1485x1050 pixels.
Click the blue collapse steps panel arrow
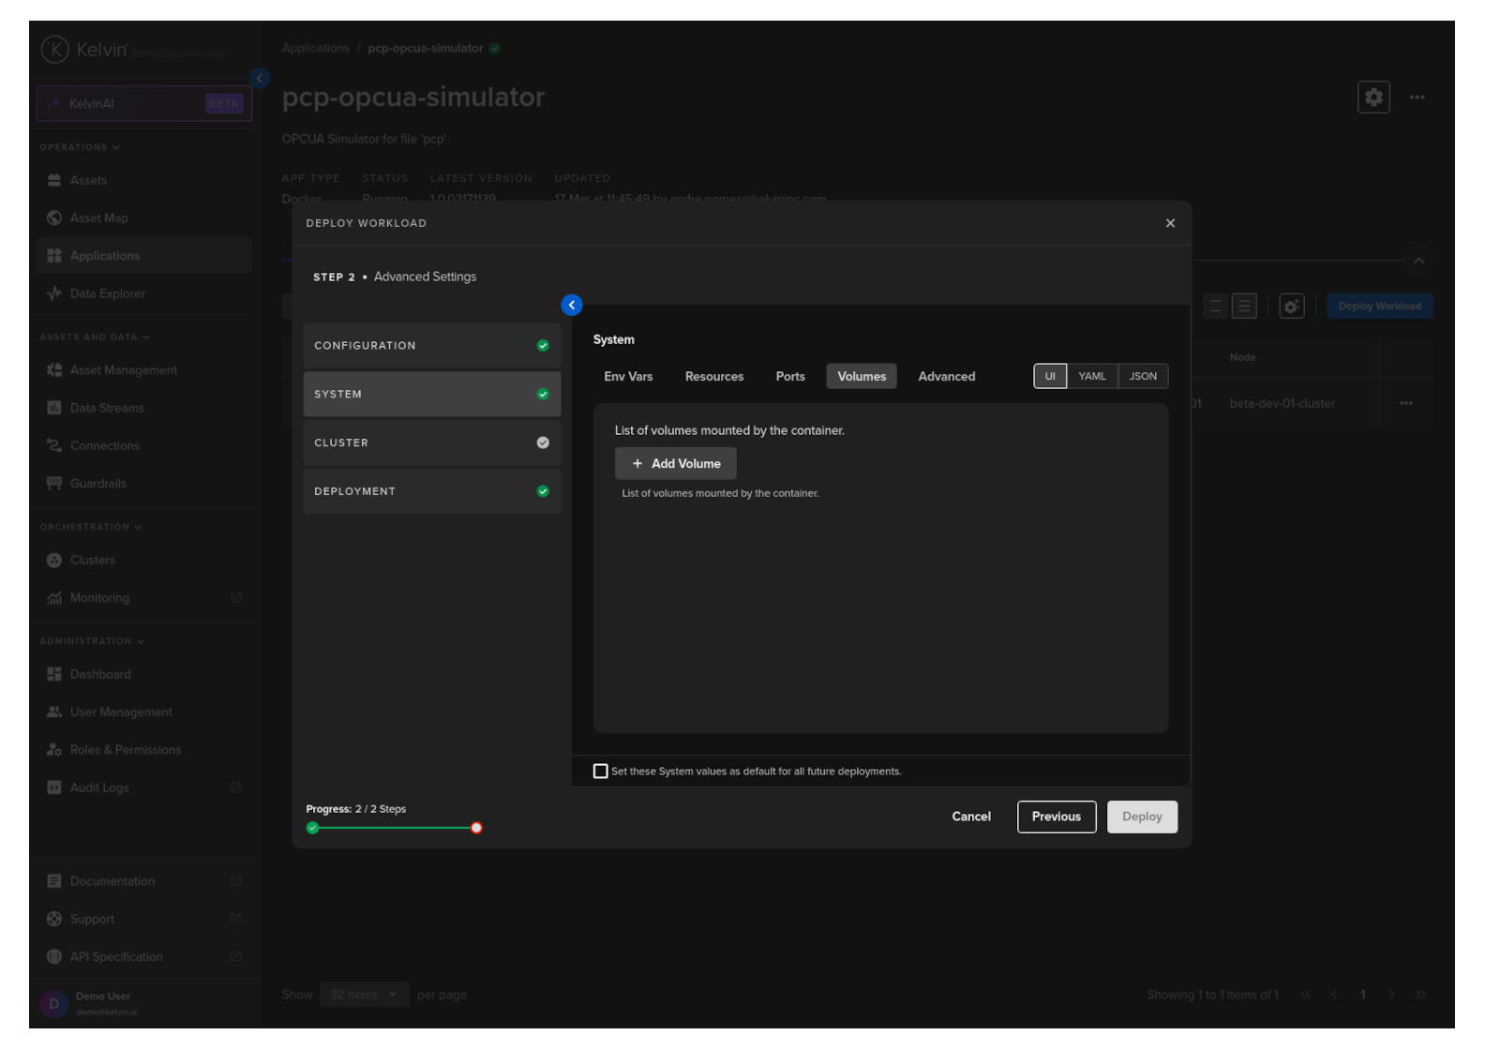[571, 306]
